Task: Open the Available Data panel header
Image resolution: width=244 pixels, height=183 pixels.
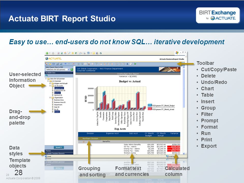Action: click(59, 73)
